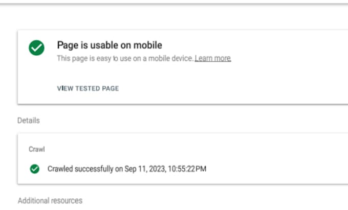
Task: Click the small green check beside Crawled successfully
Action: point(35,169)
